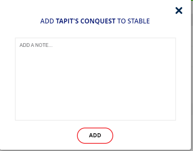This screenshot has width=193, height=151.
Task: Click the dark blue X icon
Action: point(179,10)
